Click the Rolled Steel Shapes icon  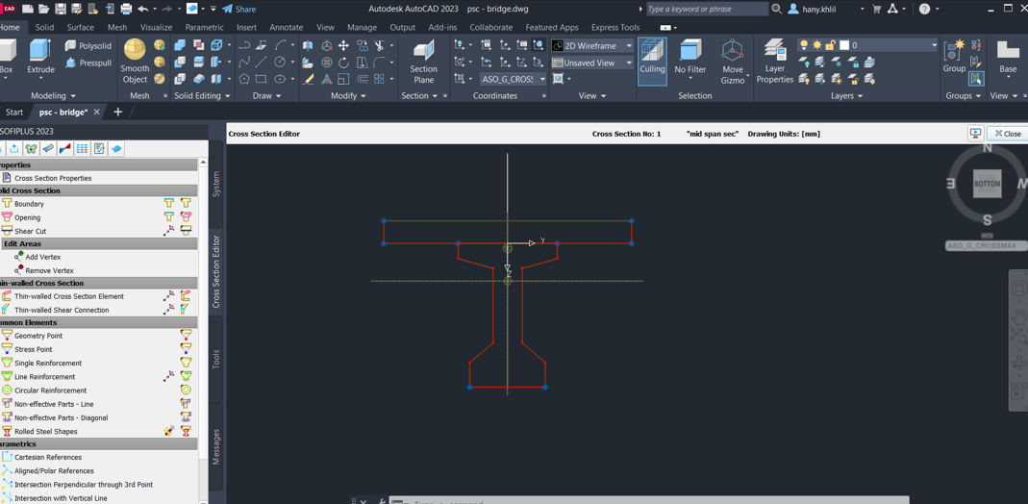click(7, 432)
